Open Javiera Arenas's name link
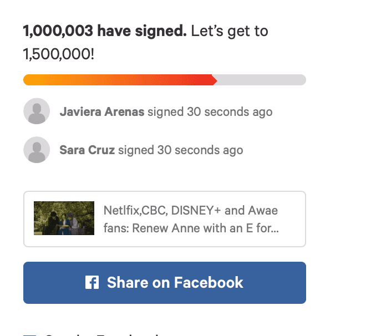The image size is (376, 336). point(101,112)
